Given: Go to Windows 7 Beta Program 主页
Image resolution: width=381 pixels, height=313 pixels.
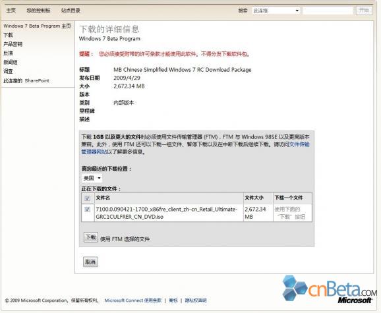Looking at the screenshot, I should click(37, 26).
